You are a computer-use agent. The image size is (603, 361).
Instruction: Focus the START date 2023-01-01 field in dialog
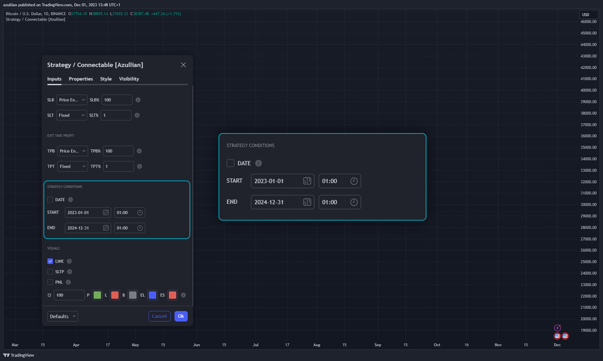88,213
